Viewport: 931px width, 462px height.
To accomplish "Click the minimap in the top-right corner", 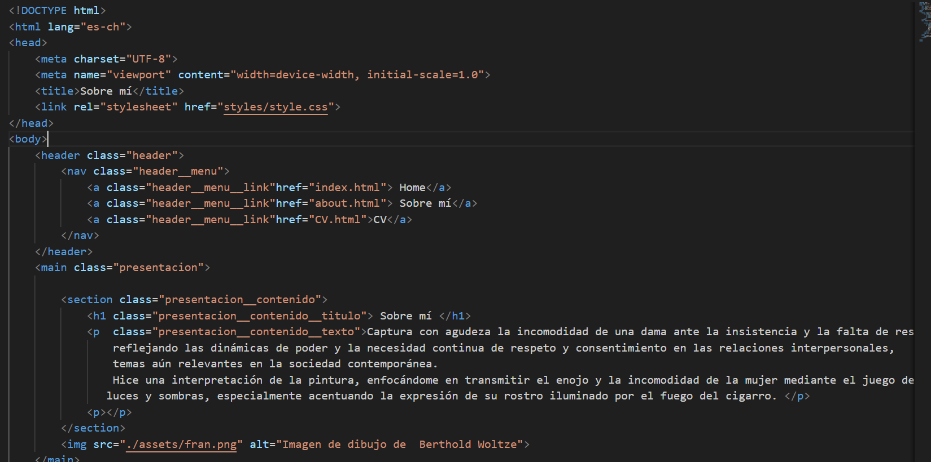I will pyautogui.click(x=924, y=21).
